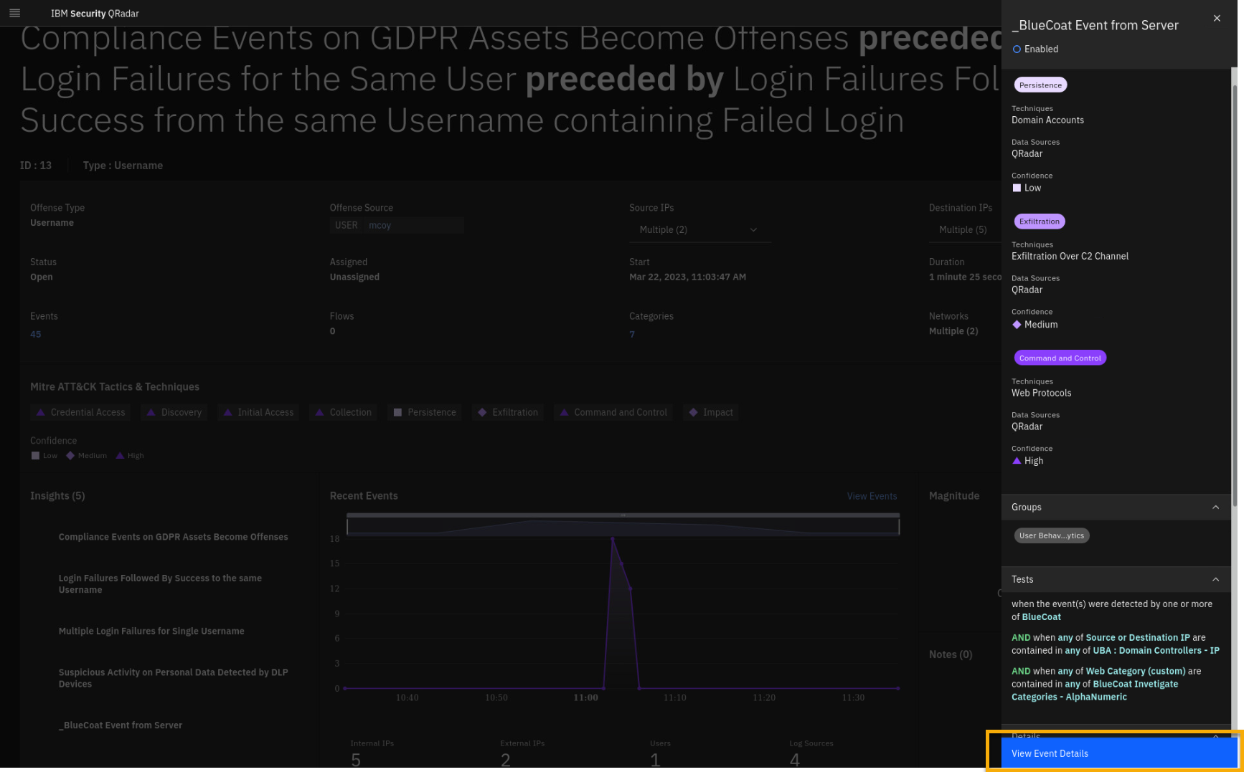Open the BlueCoat log source link
Screen dimensions: 1244x772
pyautogui.click(x=1041, y=616)
